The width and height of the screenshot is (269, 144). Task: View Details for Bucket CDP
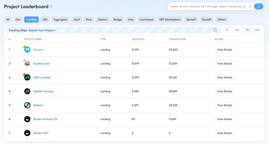coord(224,133)
